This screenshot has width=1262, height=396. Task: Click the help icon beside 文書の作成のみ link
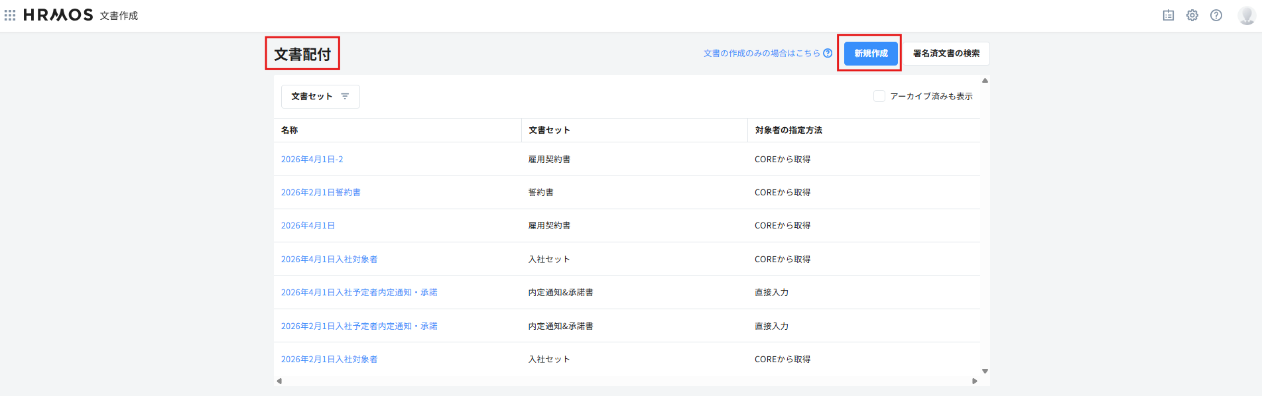[x=828, y=54]
